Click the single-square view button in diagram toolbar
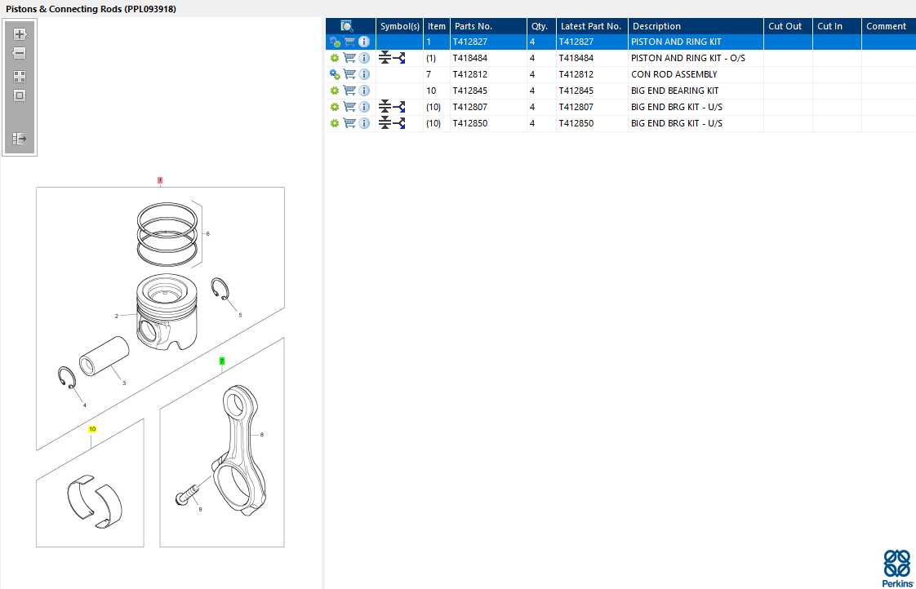The width and height of the screenshot is (916, 589). pyautogui.click(x=20, y=95)
